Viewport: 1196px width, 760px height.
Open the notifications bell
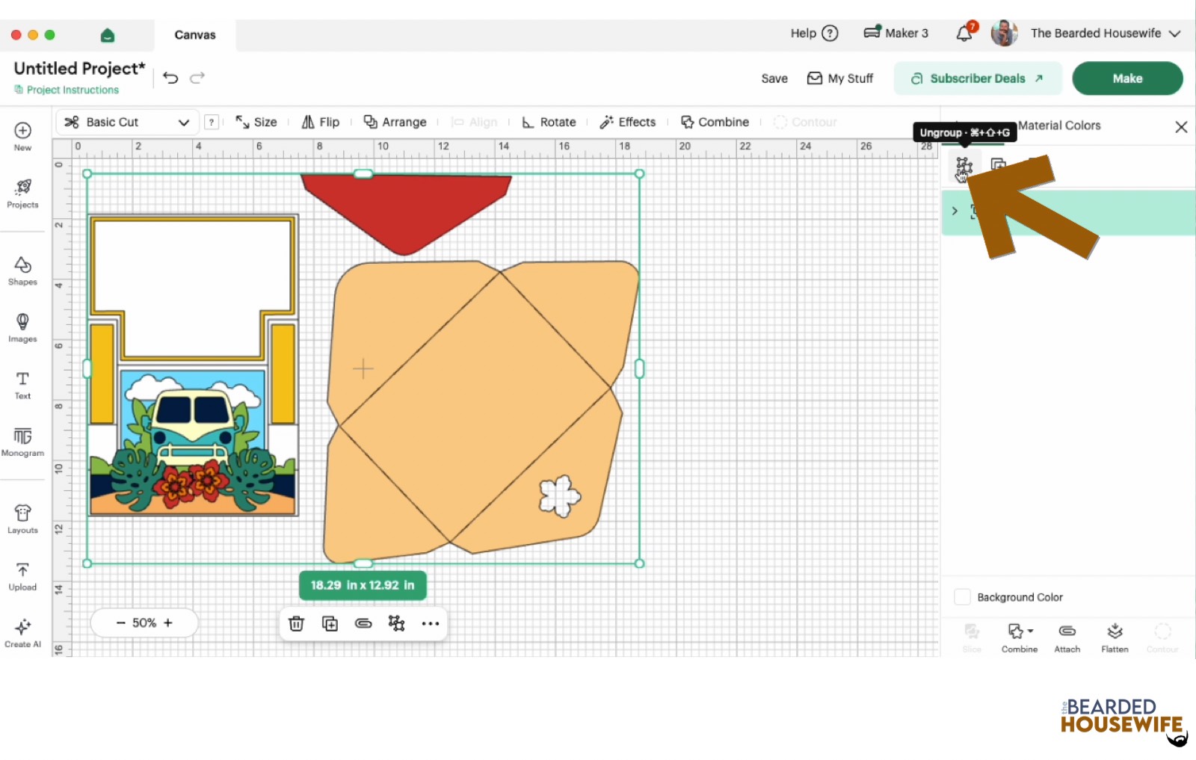point(965,33)
